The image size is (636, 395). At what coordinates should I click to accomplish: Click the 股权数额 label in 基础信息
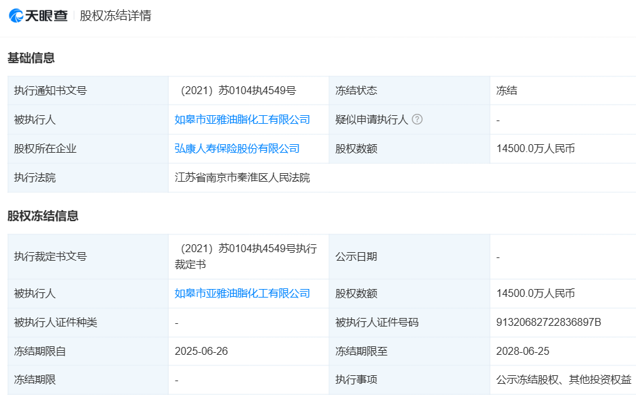pos(356,149)
